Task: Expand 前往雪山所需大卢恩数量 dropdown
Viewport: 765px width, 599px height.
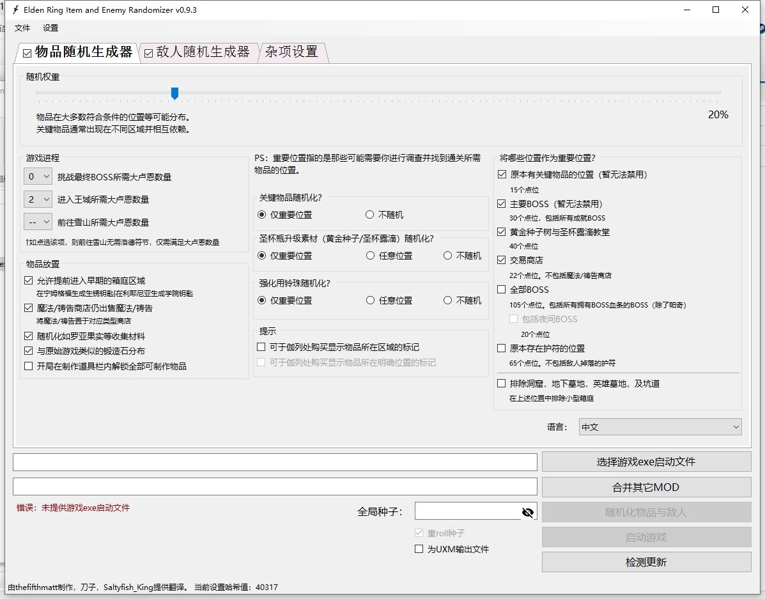Action: [38, 222]
